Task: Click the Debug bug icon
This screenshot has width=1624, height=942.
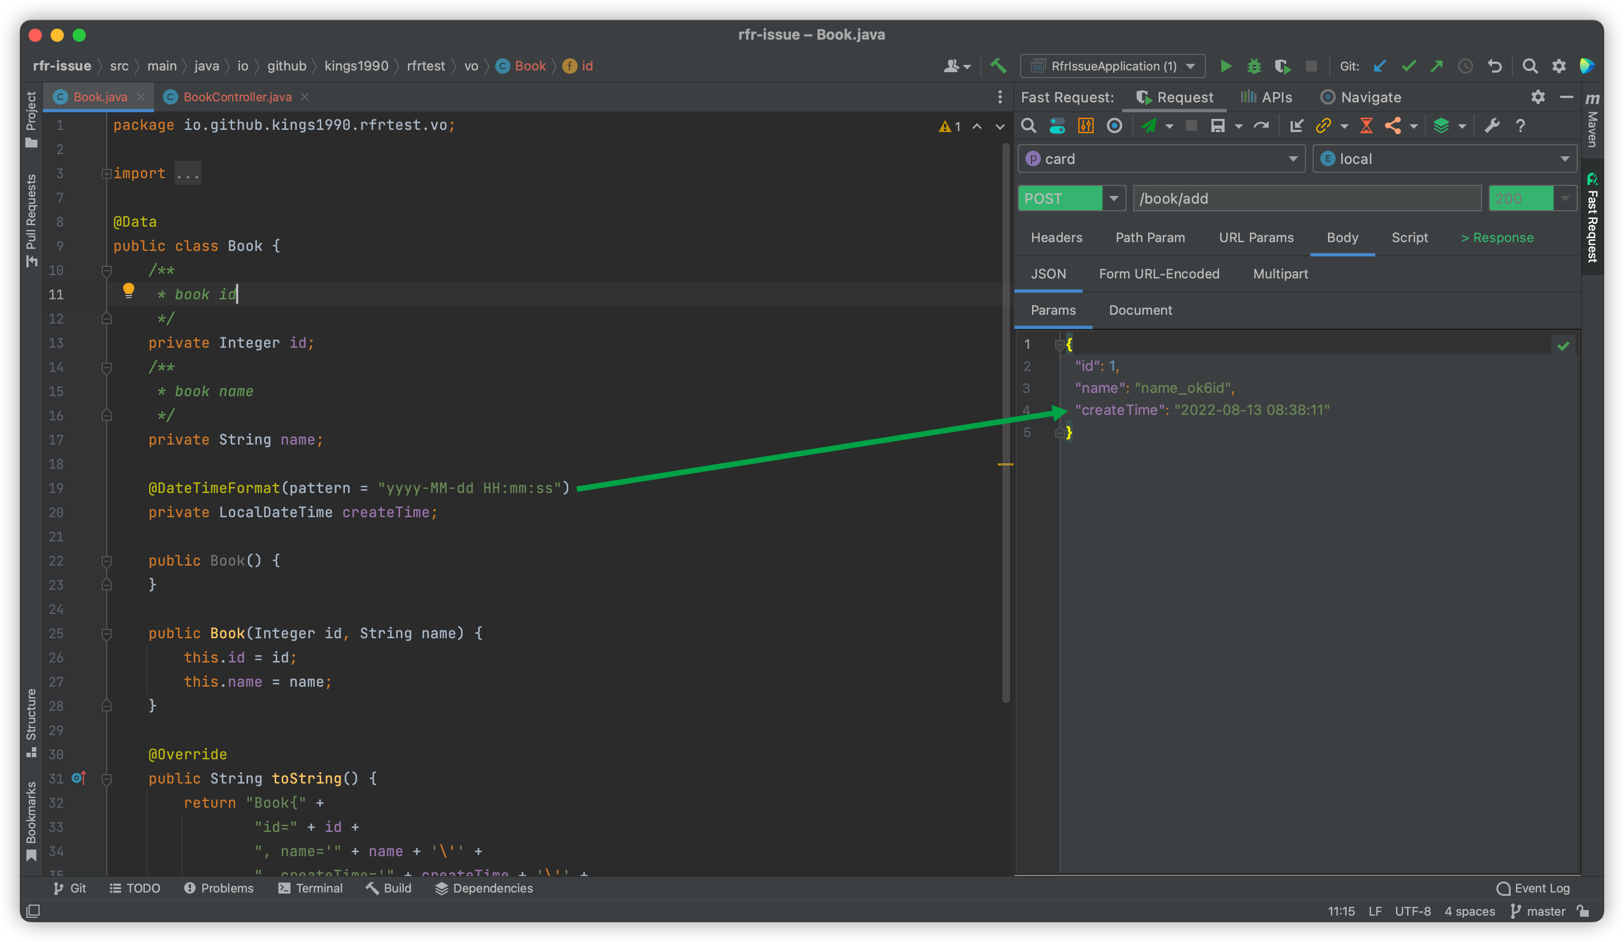Action: click(x=1253, y=66)
